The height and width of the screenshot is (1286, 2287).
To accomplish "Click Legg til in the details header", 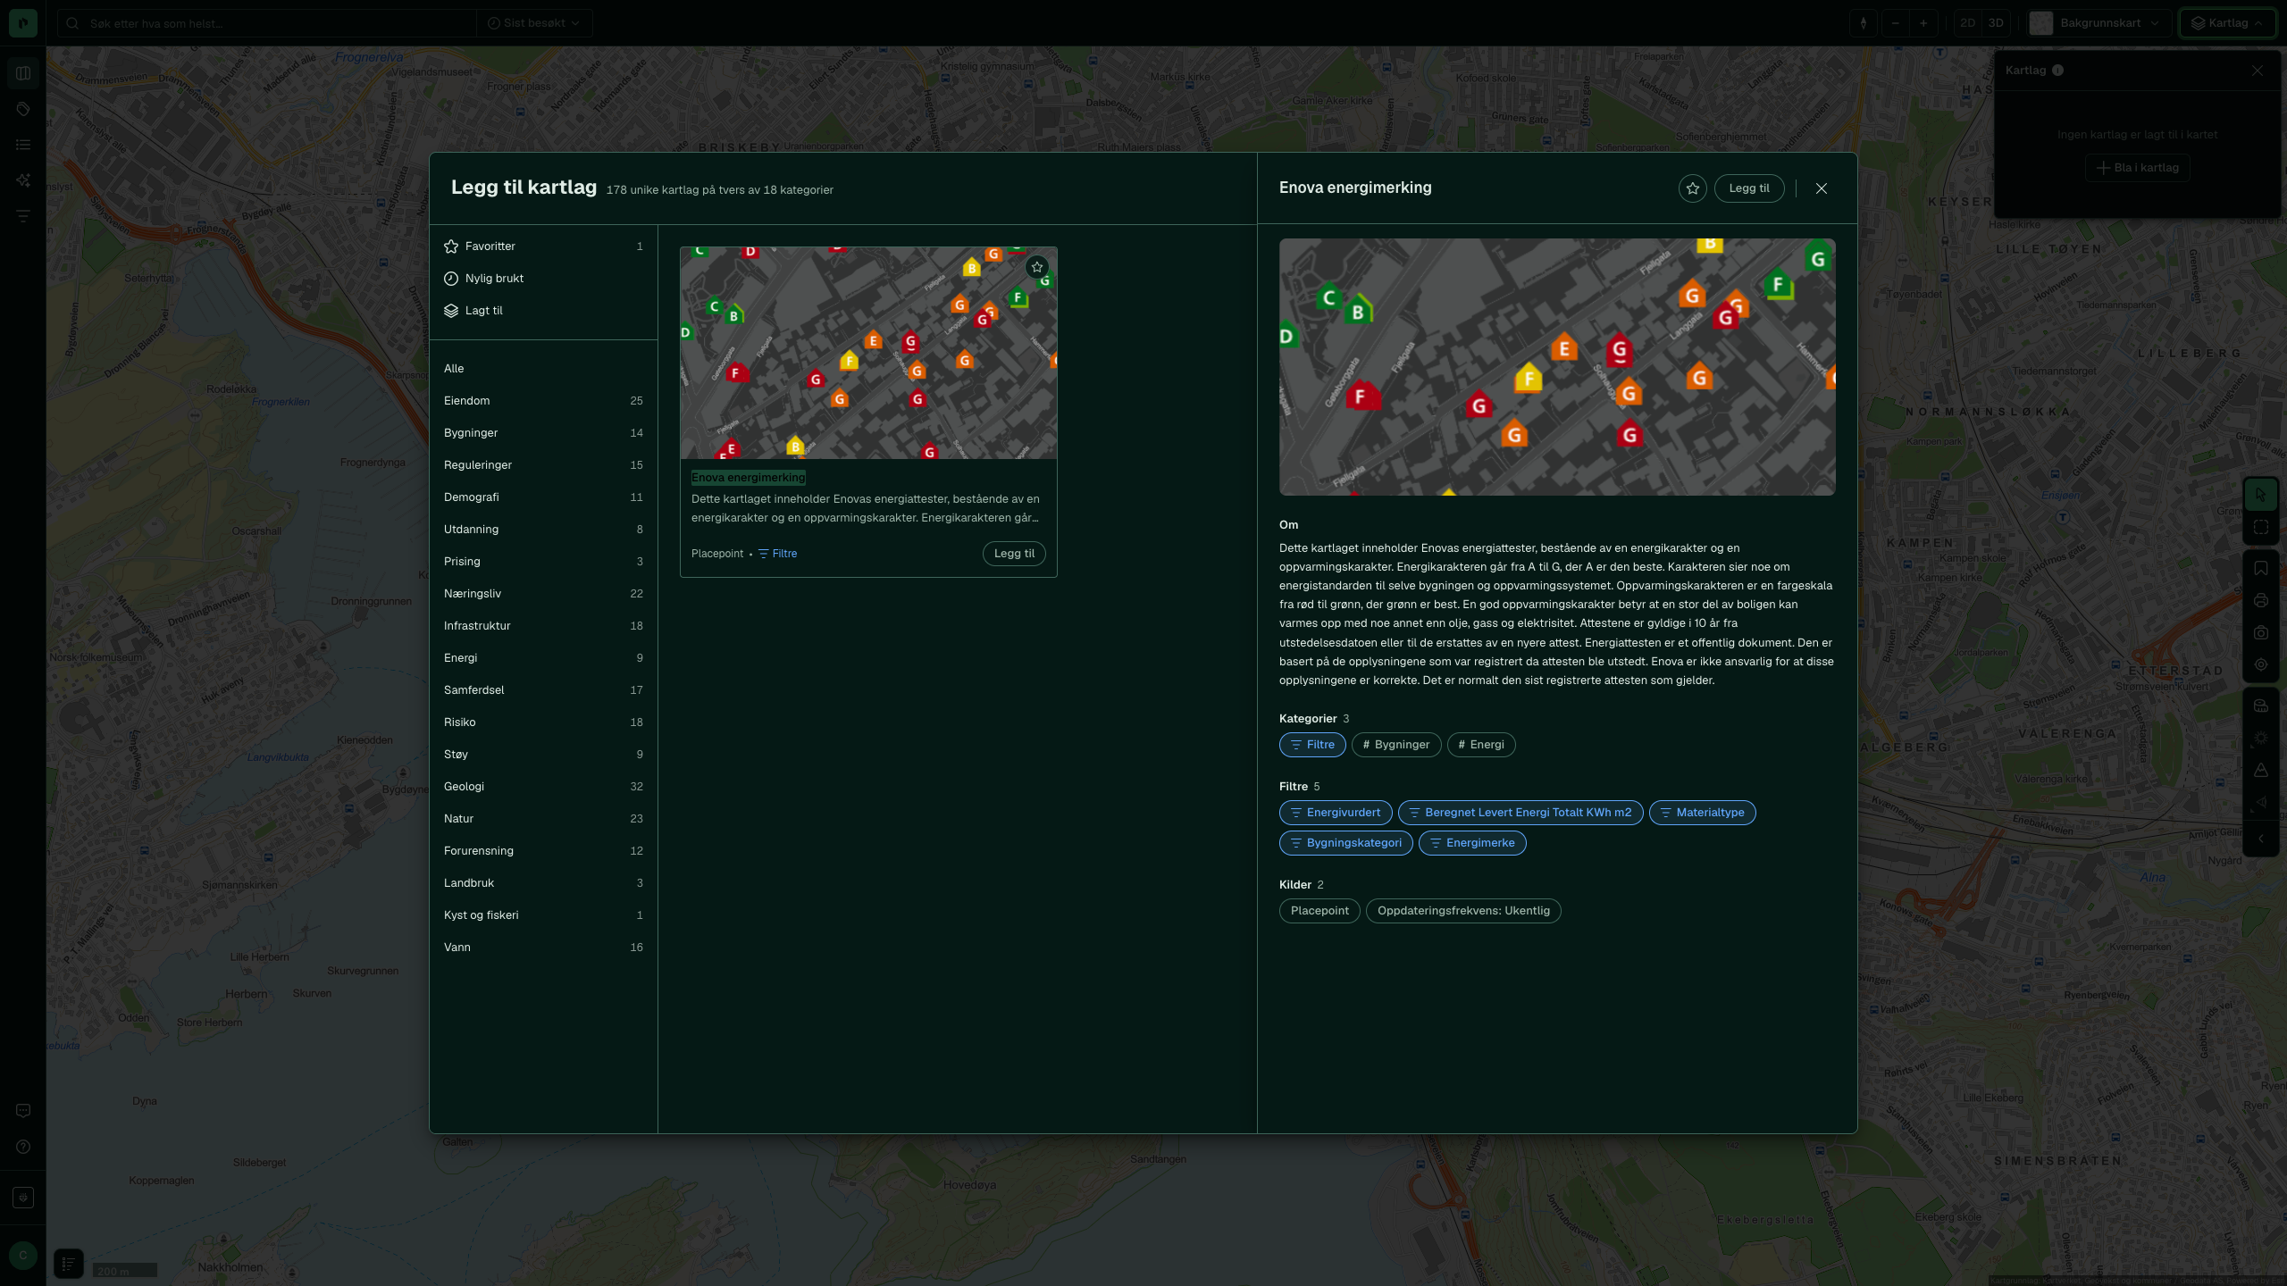I will tap(1749, 188).
